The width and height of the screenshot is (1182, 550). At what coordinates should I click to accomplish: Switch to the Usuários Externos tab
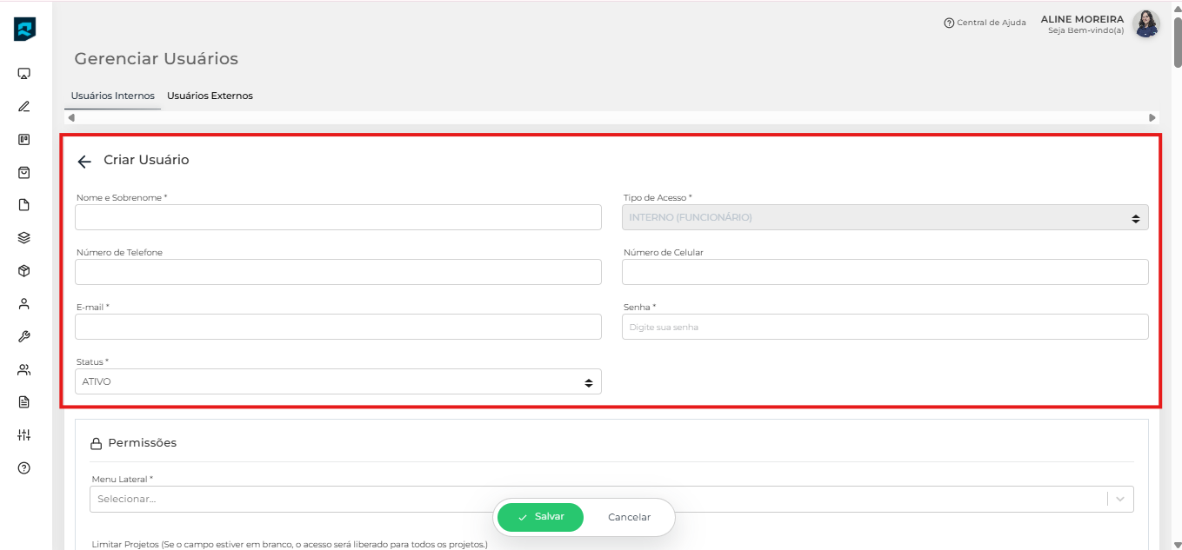click(210, 96)
